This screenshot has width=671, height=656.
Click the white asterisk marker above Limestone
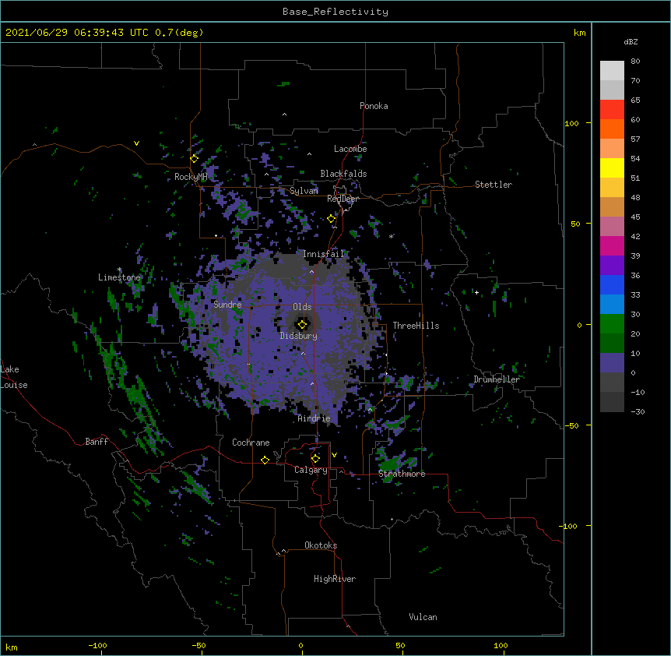tap(119, 270)
